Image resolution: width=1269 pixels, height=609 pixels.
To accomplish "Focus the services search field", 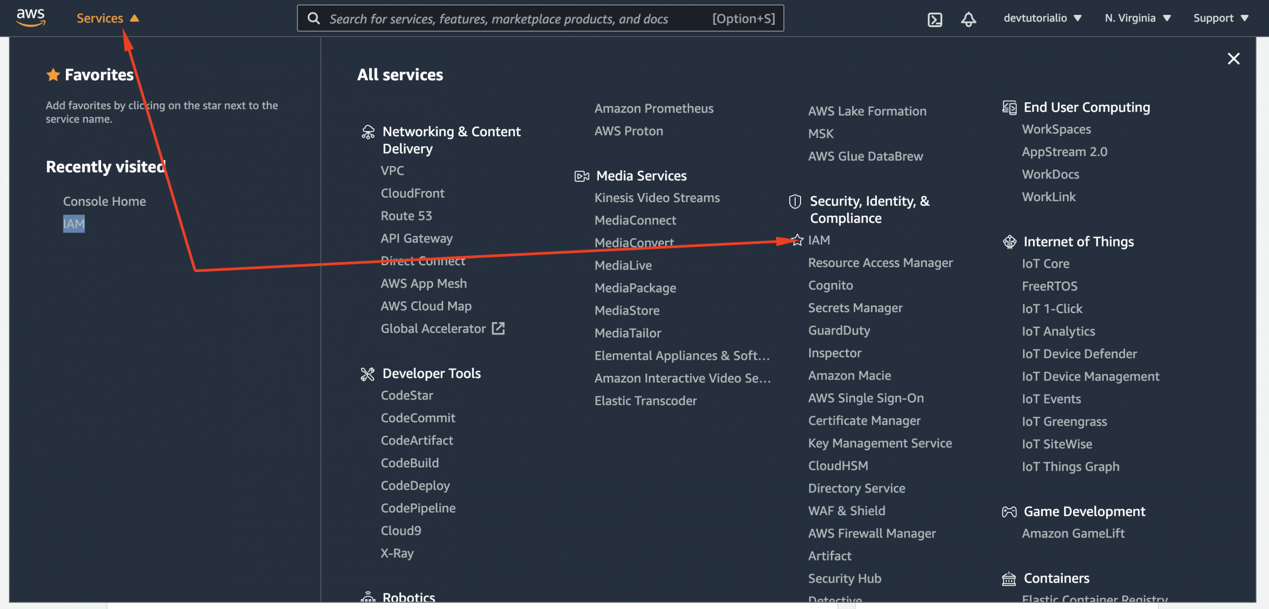I will 540,18.
